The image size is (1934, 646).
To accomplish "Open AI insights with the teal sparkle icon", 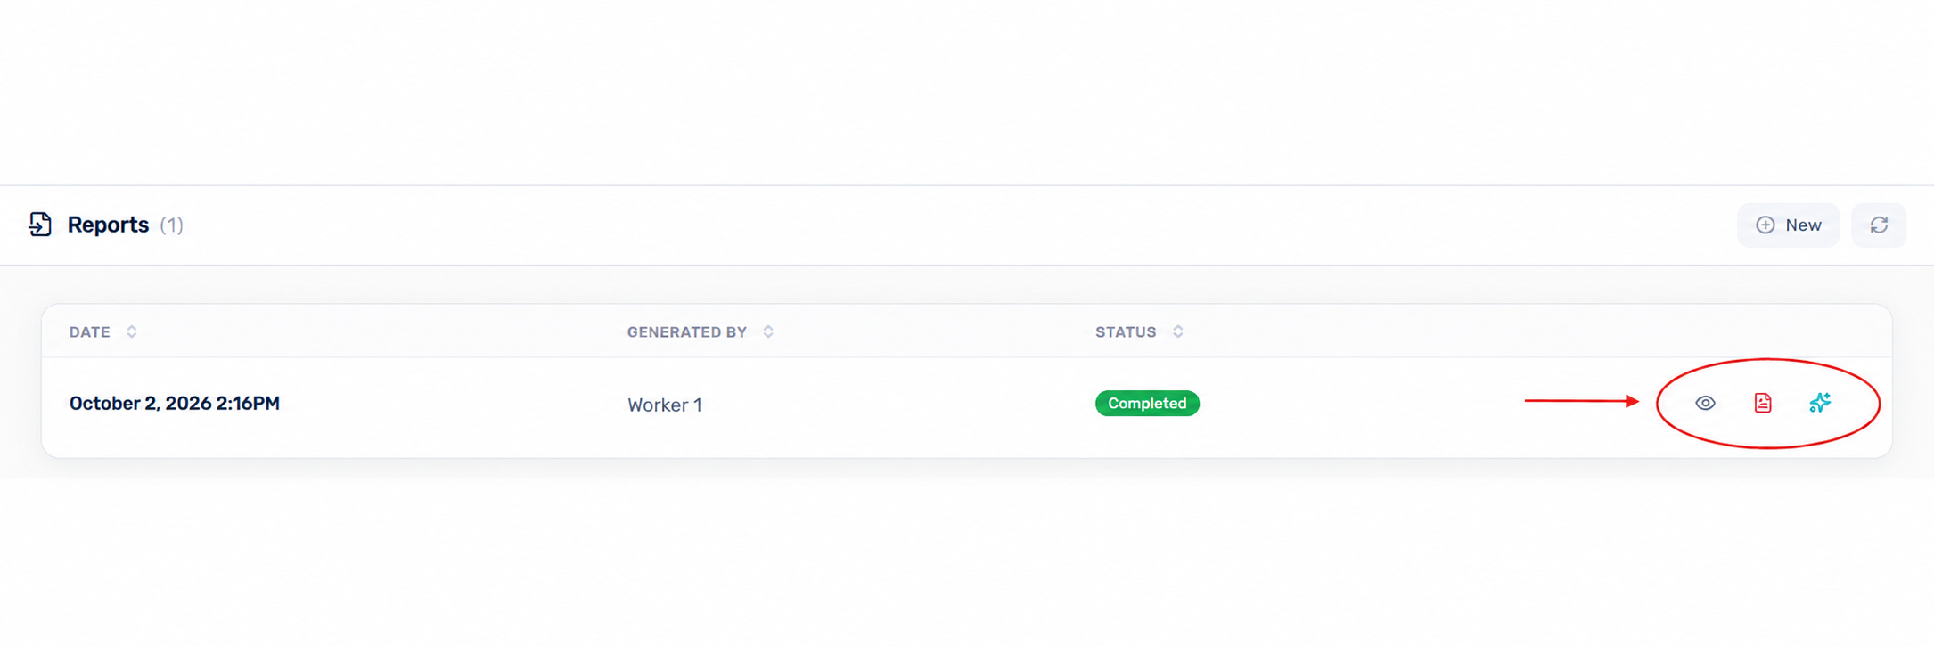I will (1820, 403).
